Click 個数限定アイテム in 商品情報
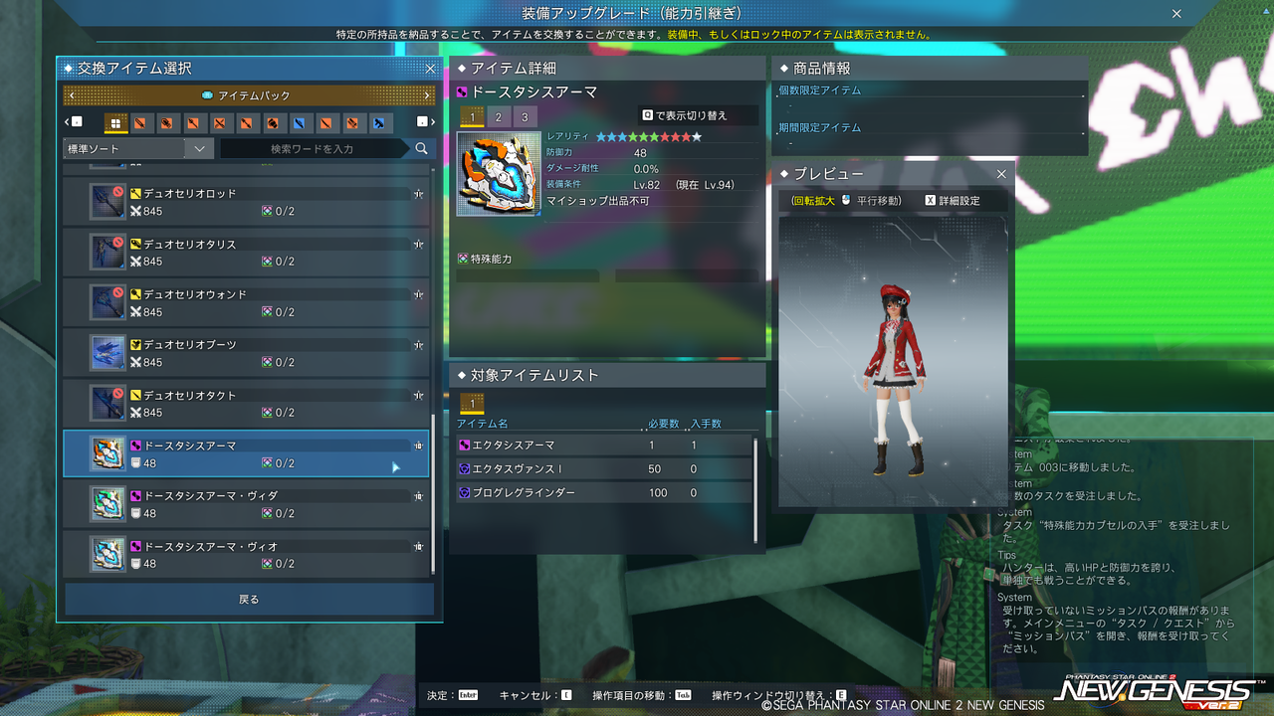Viewport: 1274px width, 716px height. [820, 90]
